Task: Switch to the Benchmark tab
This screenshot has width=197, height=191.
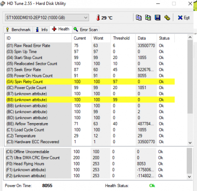Action: [18, 30]
